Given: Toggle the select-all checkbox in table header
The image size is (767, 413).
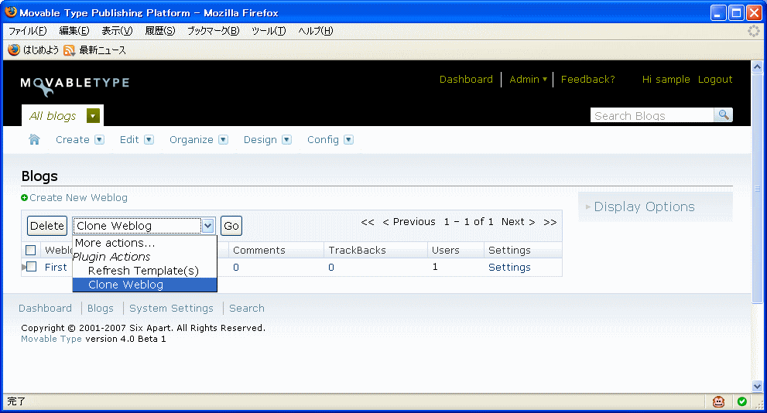Looking at the screenshot, I should click(x=31, y=251).
